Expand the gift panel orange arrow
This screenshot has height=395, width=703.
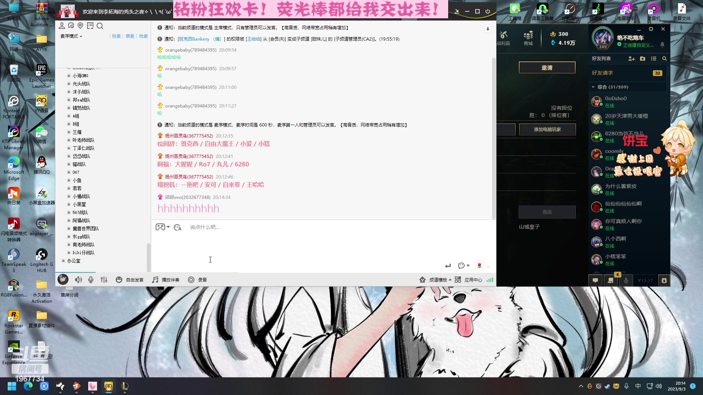click(488, 267)
